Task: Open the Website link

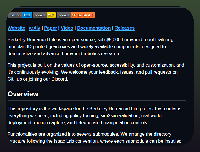Action: pyautogui.click(x=16, y=28)
